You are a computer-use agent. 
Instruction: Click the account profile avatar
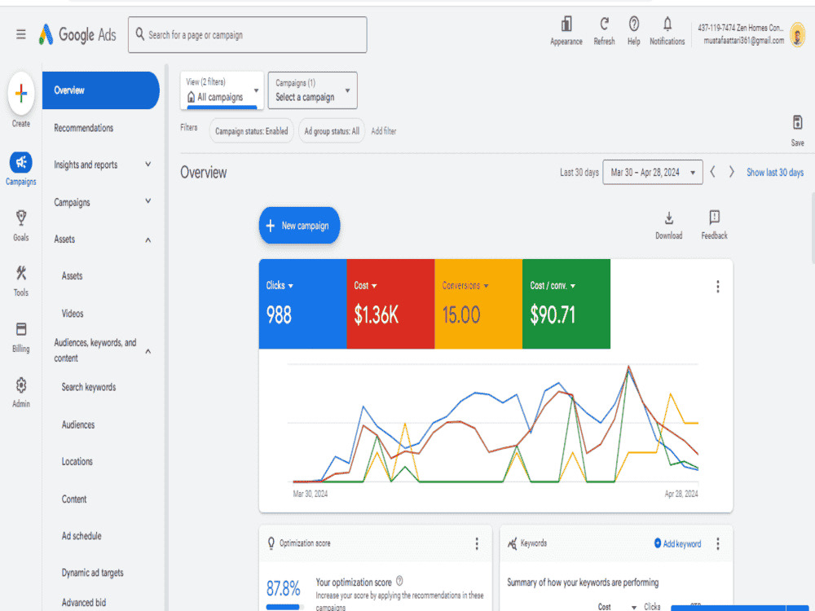(797, 35)
